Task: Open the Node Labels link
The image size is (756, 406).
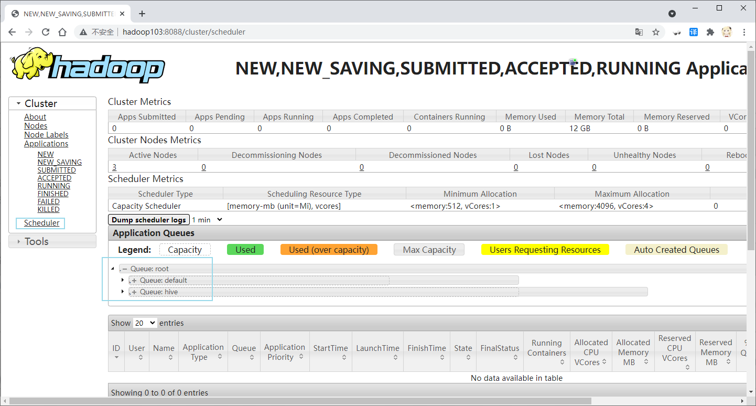Action: [46, 135]
